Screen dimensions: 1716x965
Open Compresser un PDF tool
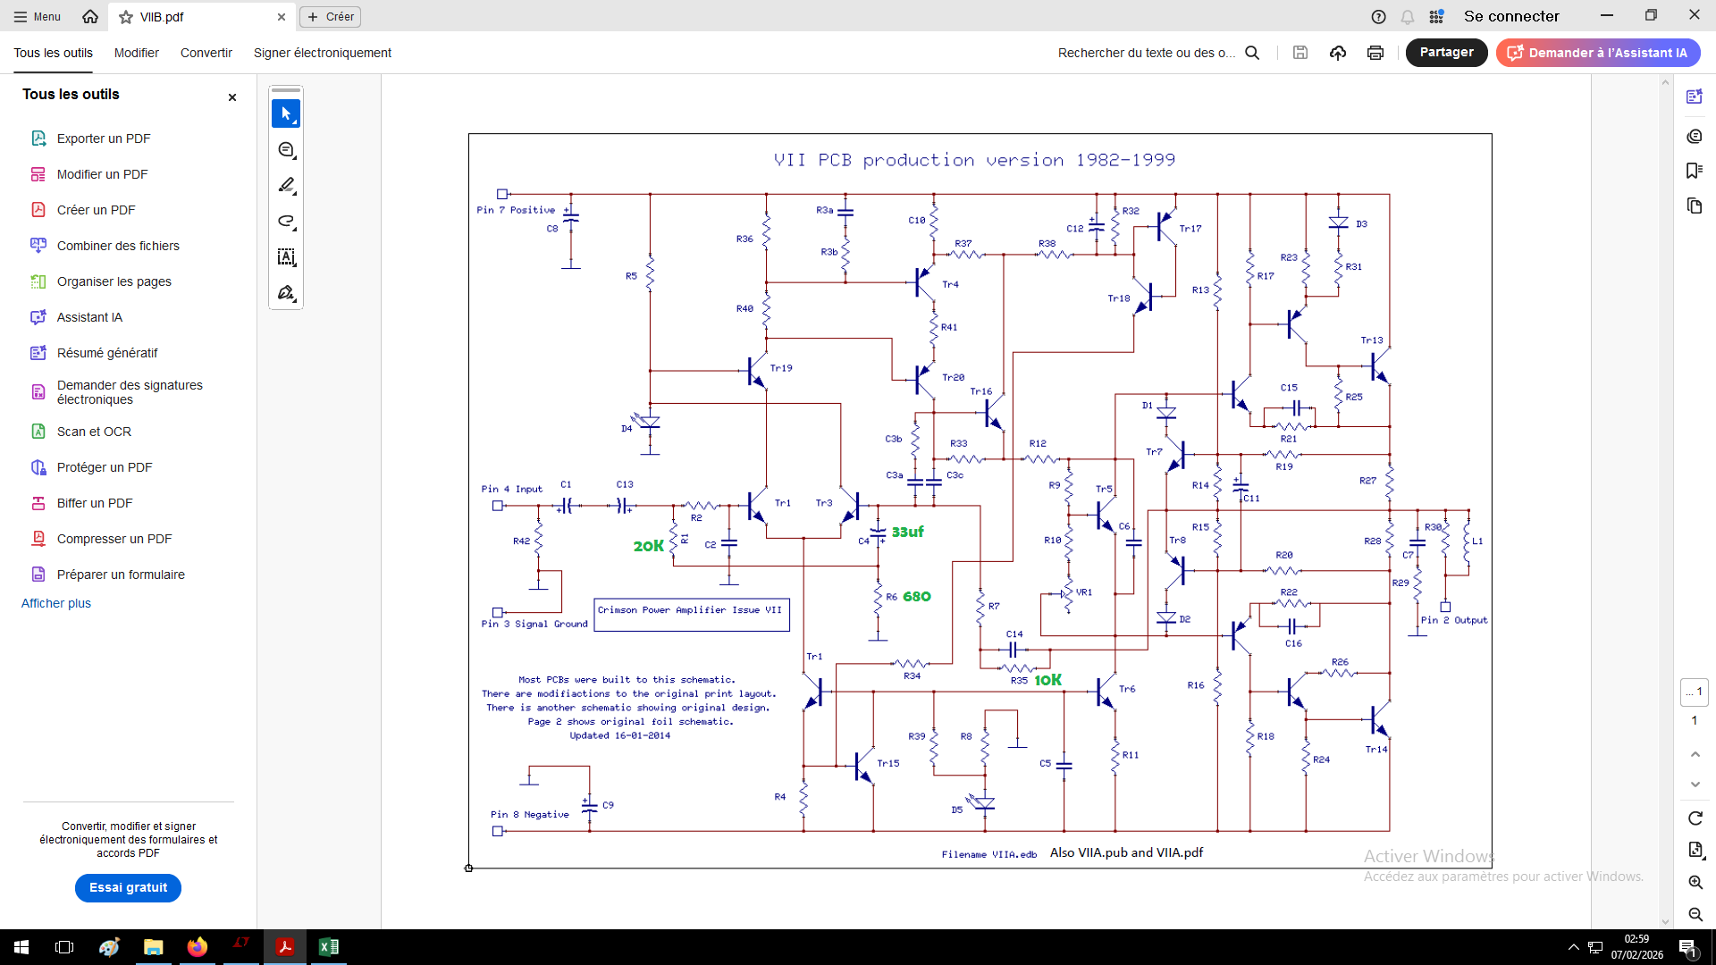114,539
